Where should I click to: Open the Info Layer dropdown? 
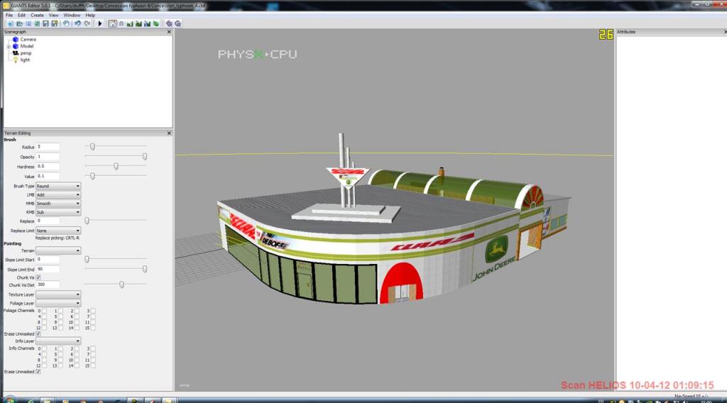click(58, 341)
